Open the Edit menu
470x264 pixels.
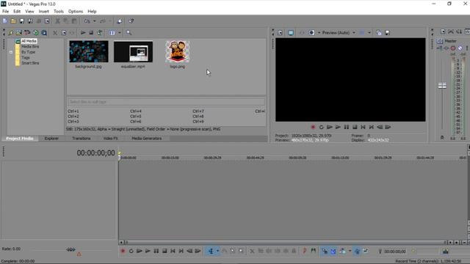(x=17, y=12)
